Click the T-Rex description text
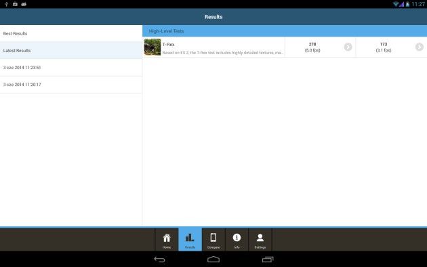The width and height of the screenshot is (427, 267). click(223, 53)
